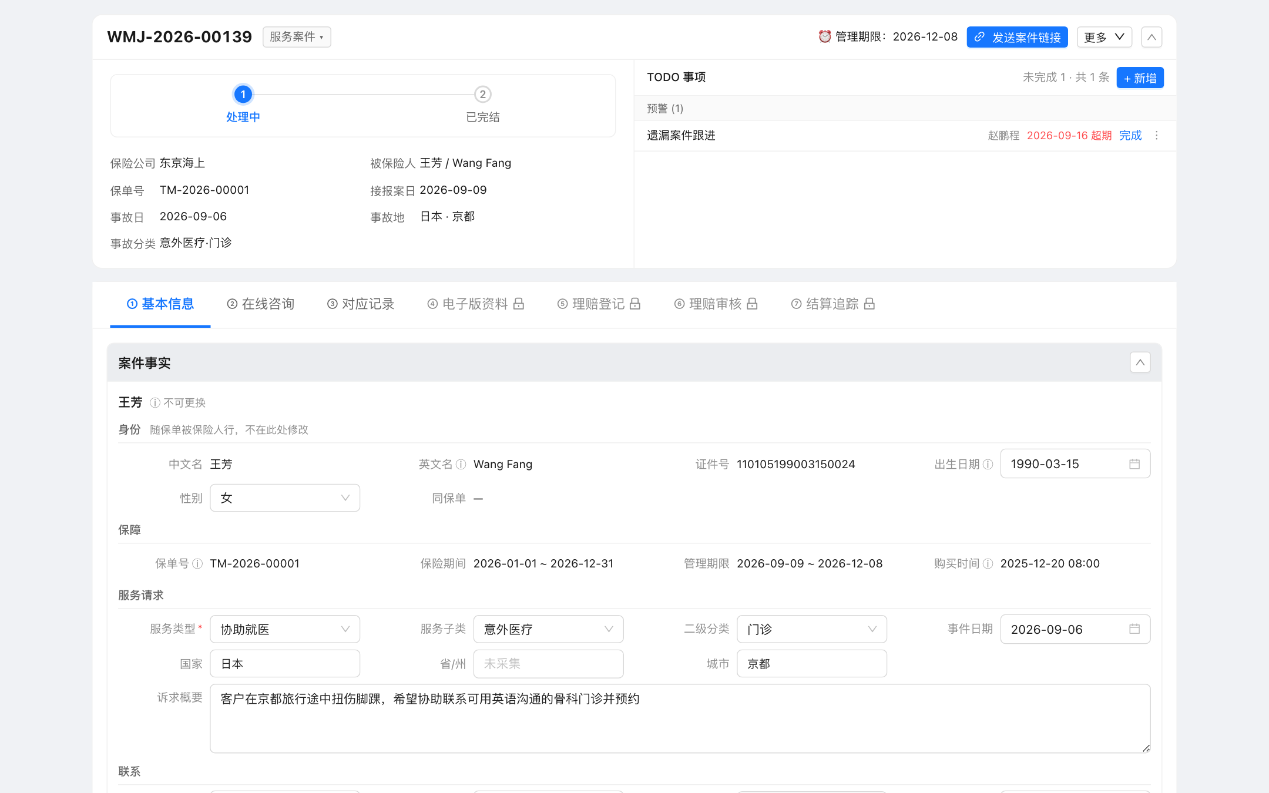
Task: Click the 省/州 input field
Action: [x=548, y=664]
